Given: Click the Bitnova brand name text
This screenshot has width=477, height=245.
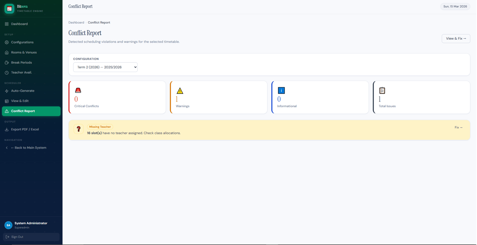Looking at the screenshot, I should [22, 6].
